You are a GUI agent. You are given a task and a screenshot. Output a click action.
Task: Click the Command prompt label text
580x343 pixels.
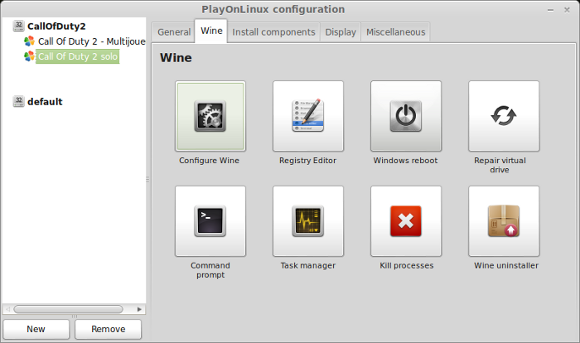click(x=210, y=270)
